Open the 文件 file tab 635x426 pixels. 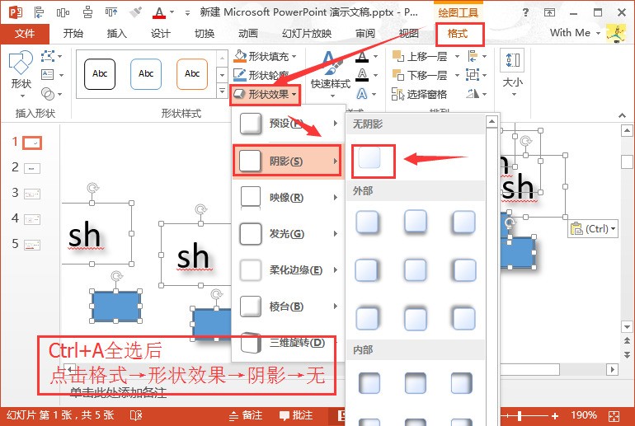[x=25, y=34]
